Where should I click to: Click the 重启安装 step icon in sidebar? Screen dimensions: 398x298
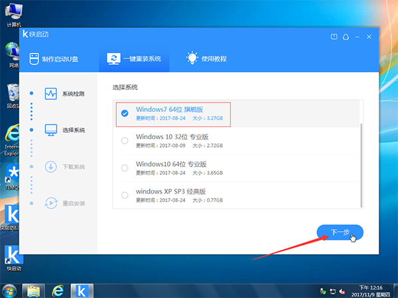click(51, 203)
